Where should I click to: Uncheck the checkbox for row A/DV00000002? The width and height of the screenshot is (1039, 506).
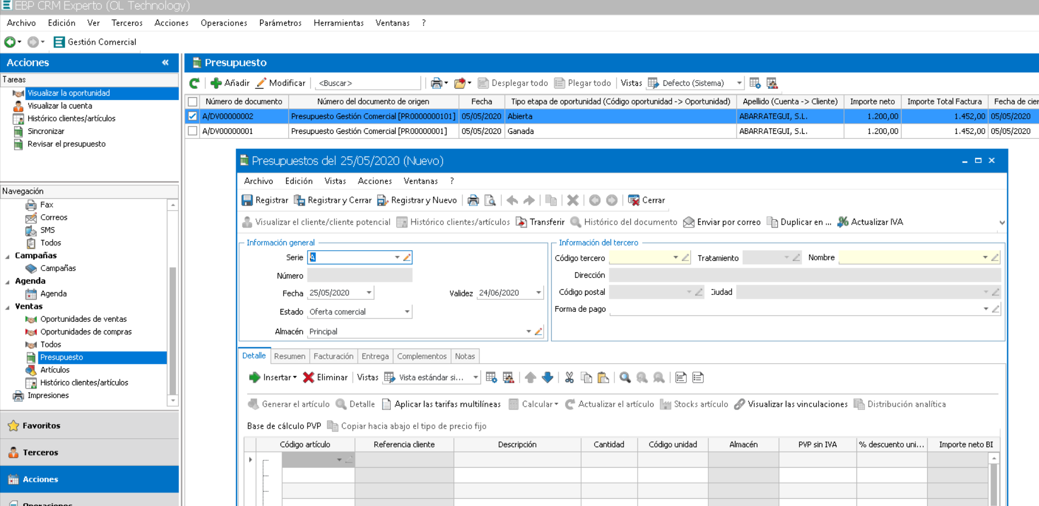(x=193, y=116)
